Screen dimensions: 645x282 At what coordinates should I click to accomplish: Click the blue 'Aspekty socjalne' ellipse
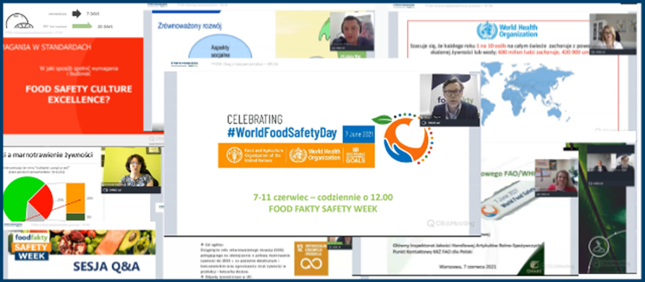pyautogui.click(x=220, y=47)
